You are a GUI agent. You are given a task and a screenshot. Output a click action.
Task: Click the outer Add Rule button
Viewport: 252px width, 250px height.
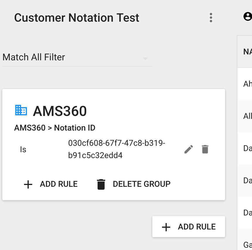(189, 227)
